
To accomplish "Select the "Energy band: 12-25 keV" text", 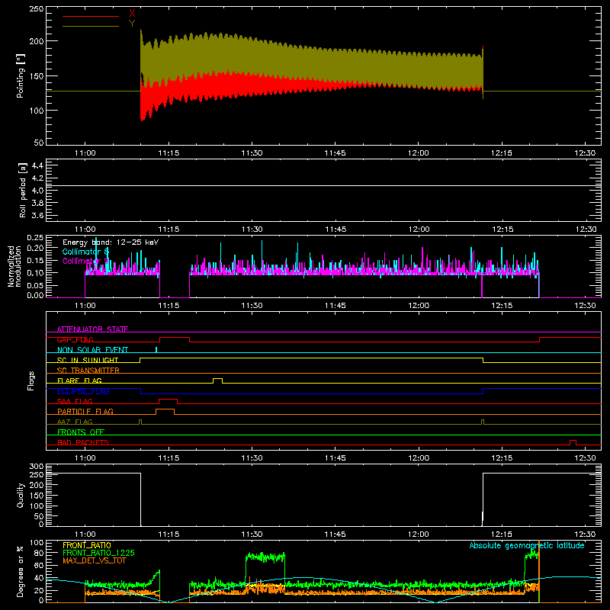I will pyautogui.click(x=111, y=242).
